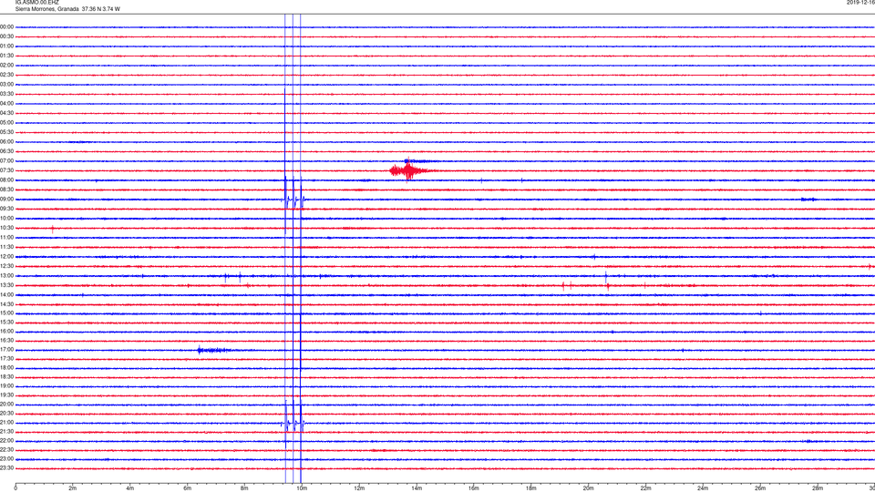Screen dimensions: 875x492
Task: Select the 09:00 trace time label
Action: pos(6,200)
